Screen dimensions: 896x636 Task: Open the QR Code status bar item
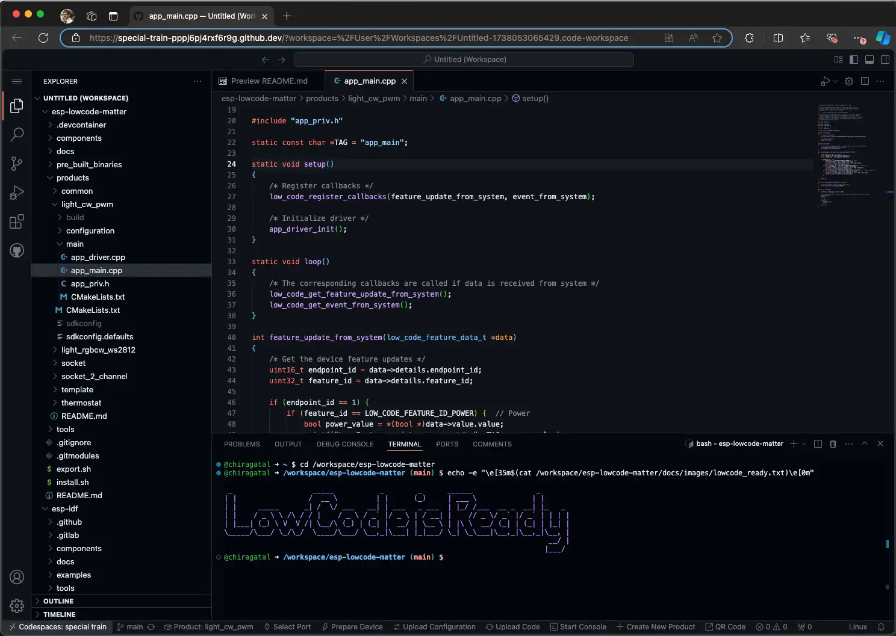(726, 626)
